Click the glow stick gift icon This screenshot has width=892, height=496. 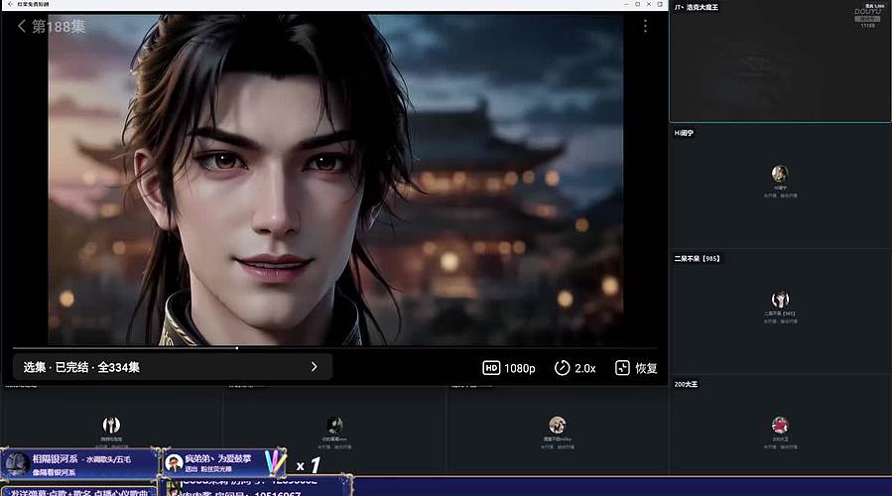(x=275, y=462)
